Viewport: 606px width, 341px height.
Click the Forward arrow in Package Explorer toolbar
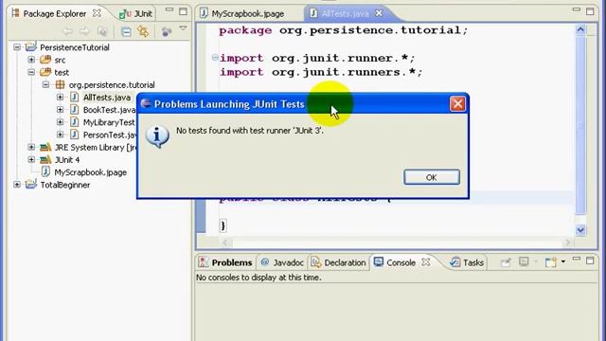tap(84, 31)
